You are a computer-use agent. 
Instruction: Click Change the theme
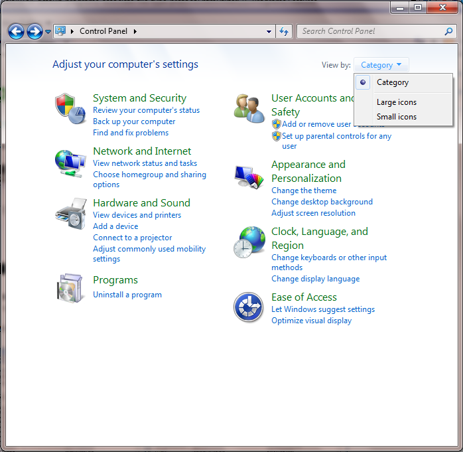pos(304,190)
